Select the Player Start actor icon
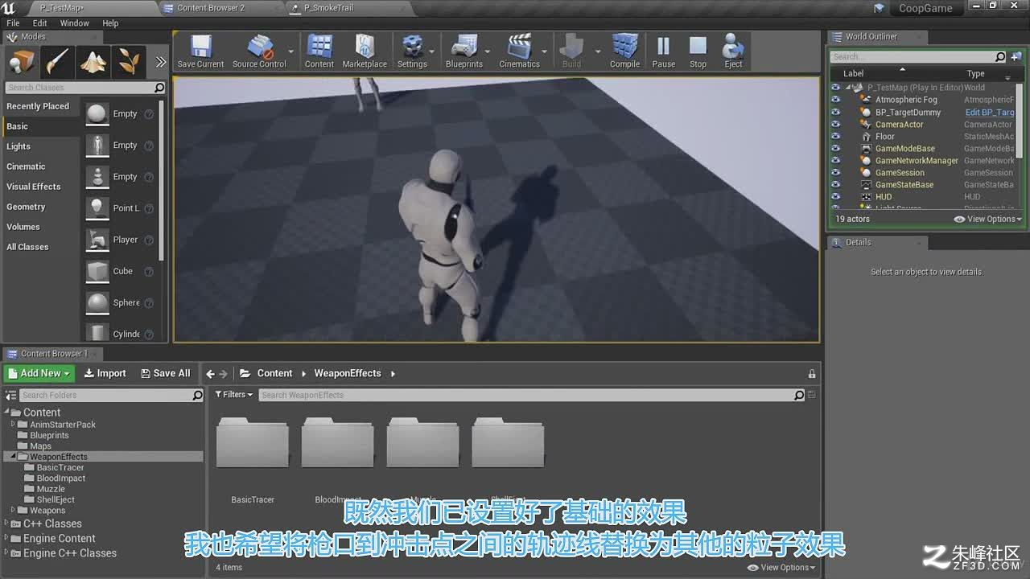 pyautogui.click(x=97, y=240)
